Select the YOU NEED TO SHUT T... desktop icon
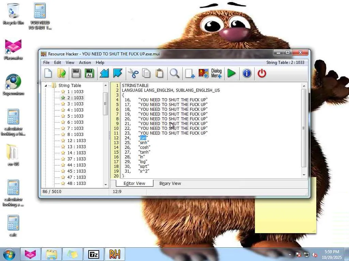The width and height of the screenshot is (349, 261). coord(40,16)
